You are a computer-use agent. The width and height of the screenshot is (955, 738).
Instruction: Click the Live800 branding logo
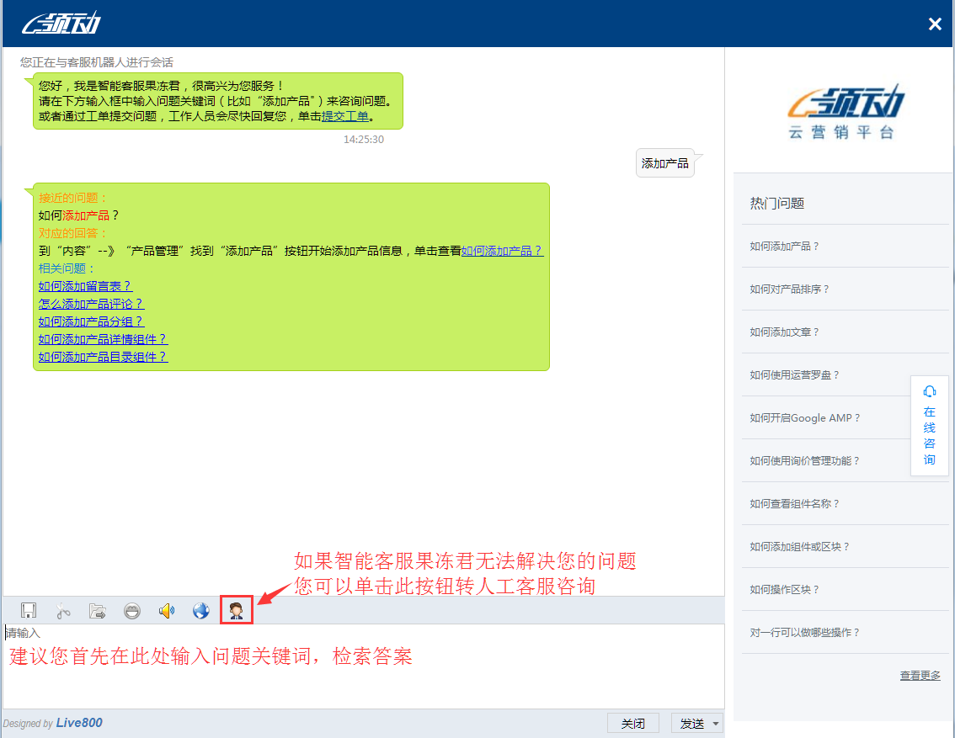point(80,722)
